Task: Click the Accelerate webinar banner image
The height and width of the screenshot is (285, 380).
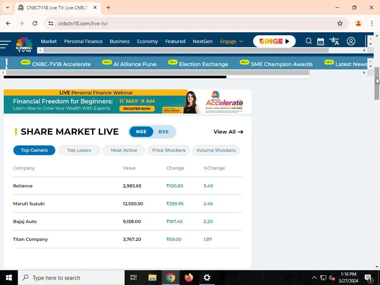Action: point(128,102)
